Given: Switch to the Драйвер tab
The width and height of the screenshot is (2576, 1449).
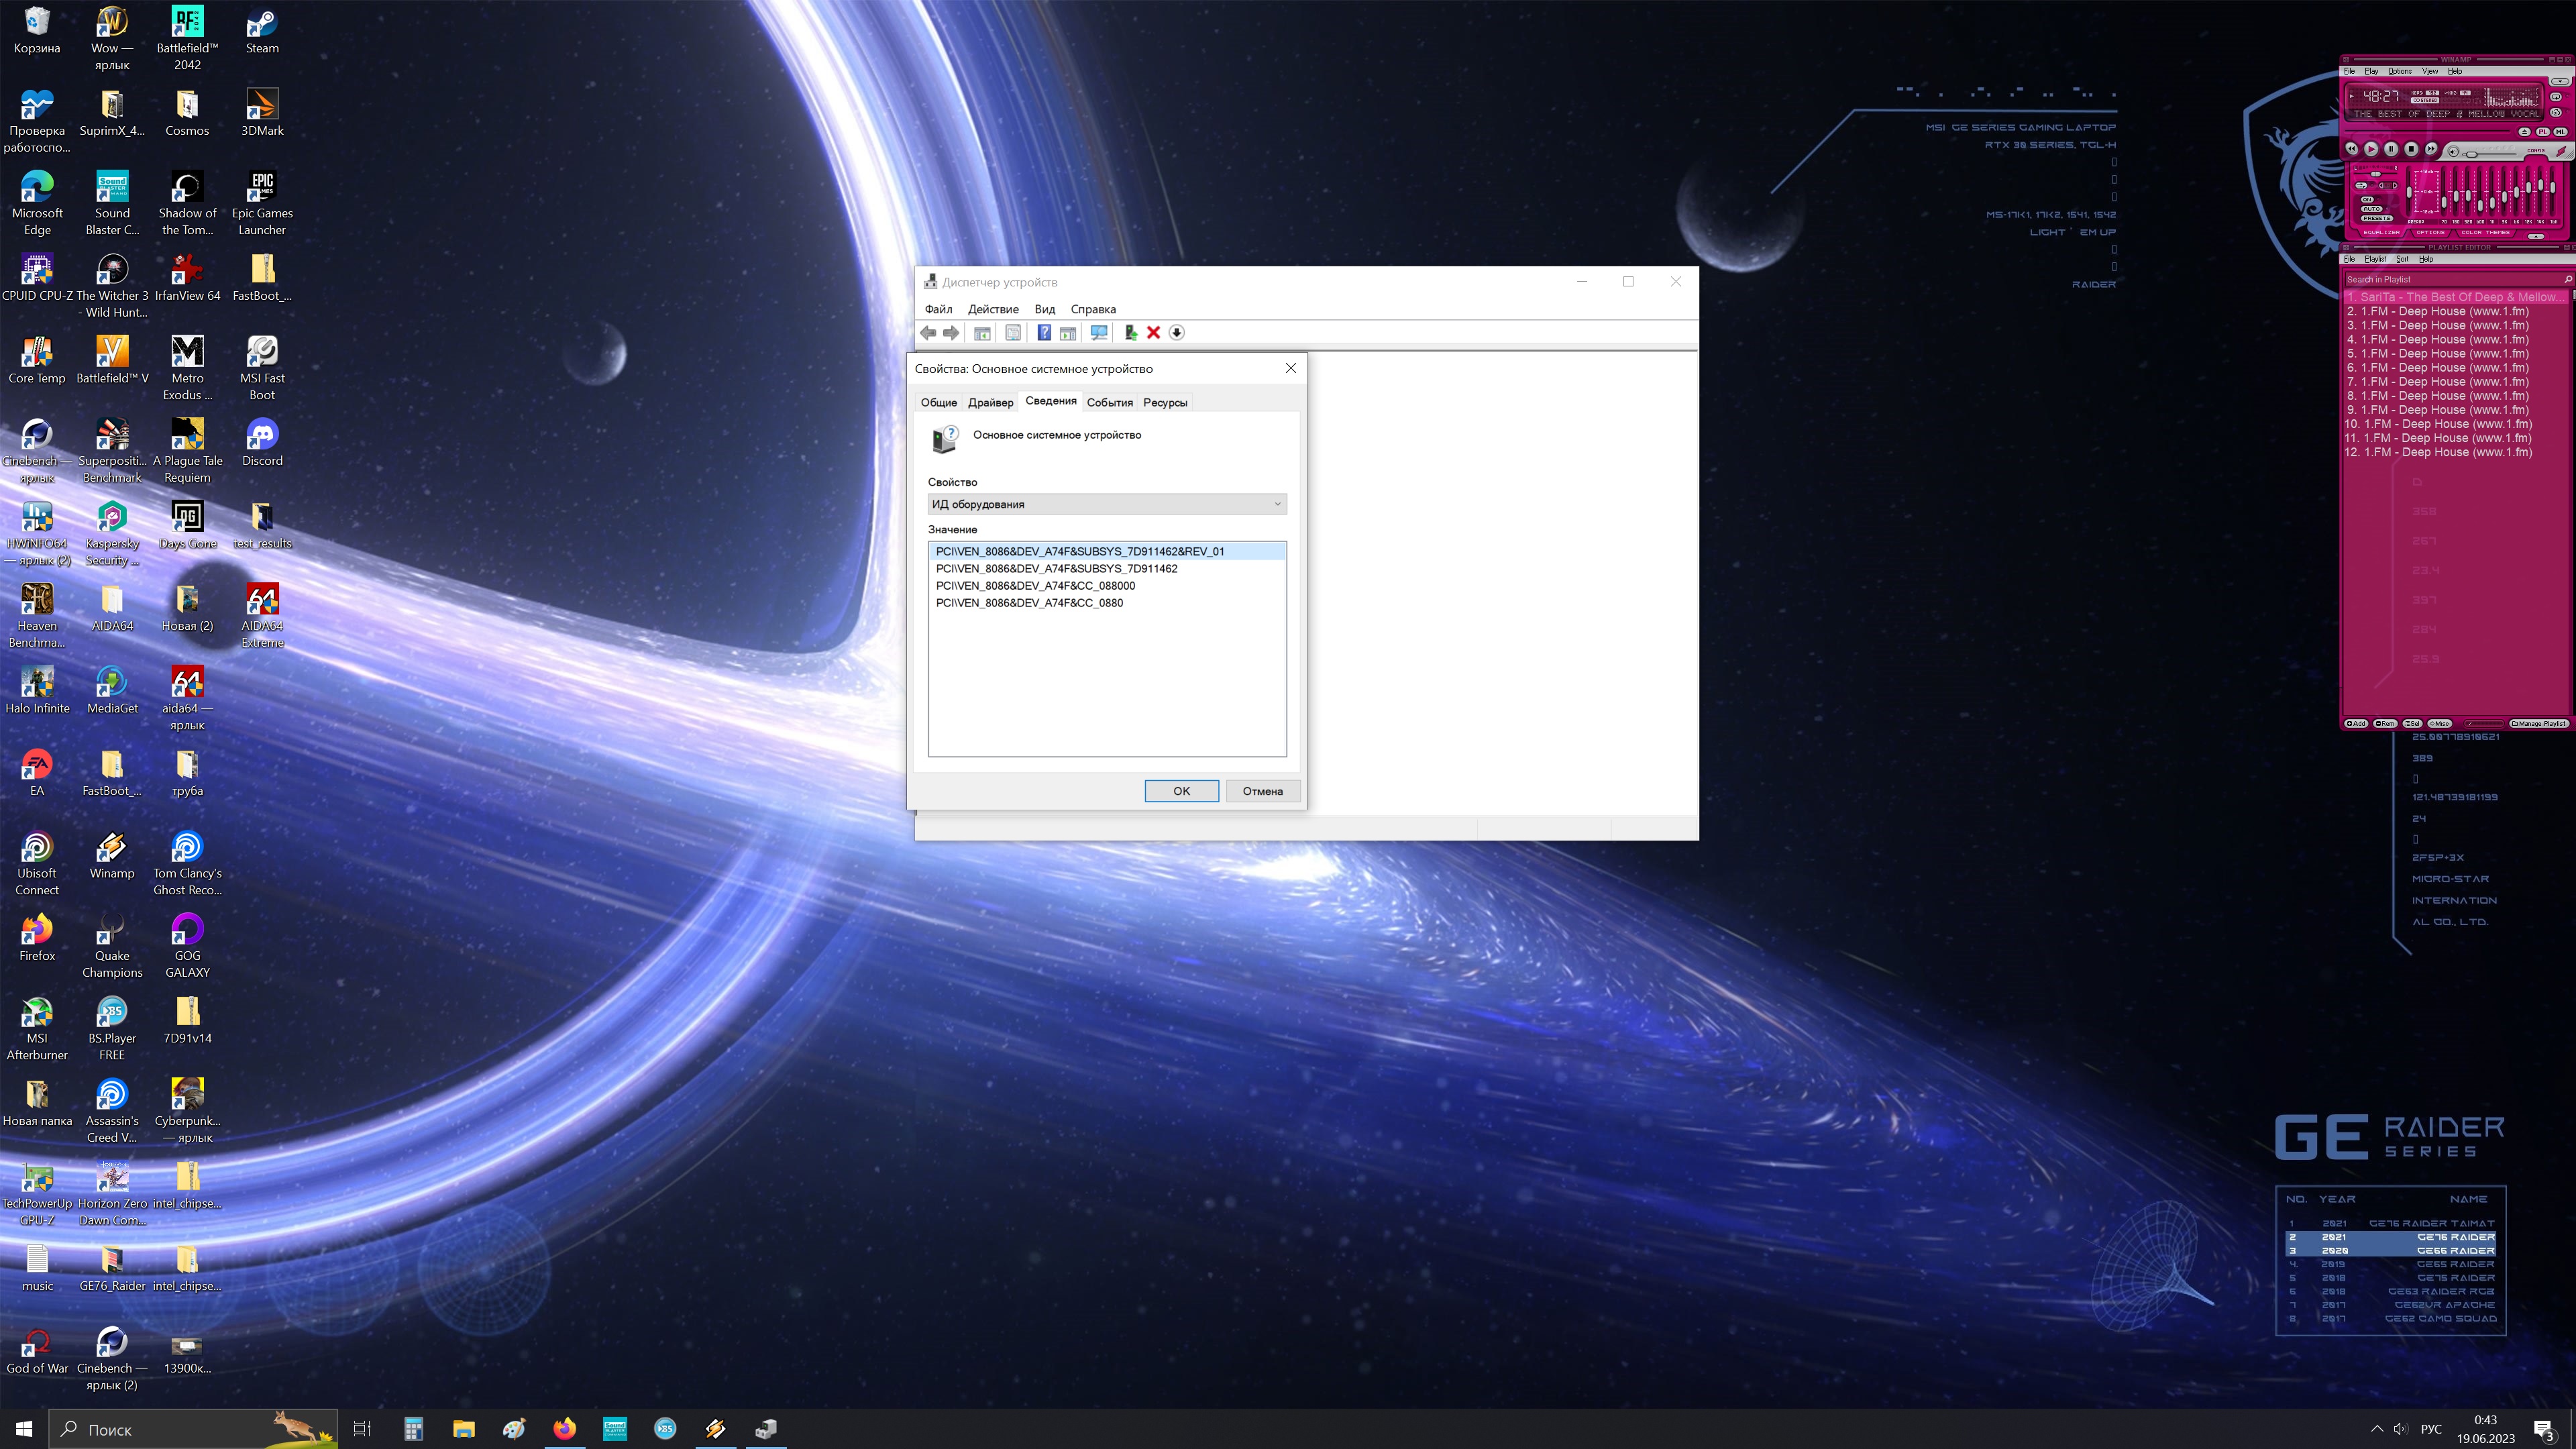Looking at the screenshot, I should [990, 402].
